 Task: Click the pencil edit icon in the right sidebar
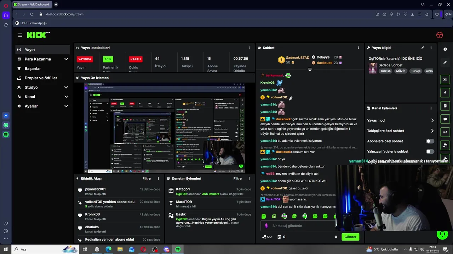445,62
